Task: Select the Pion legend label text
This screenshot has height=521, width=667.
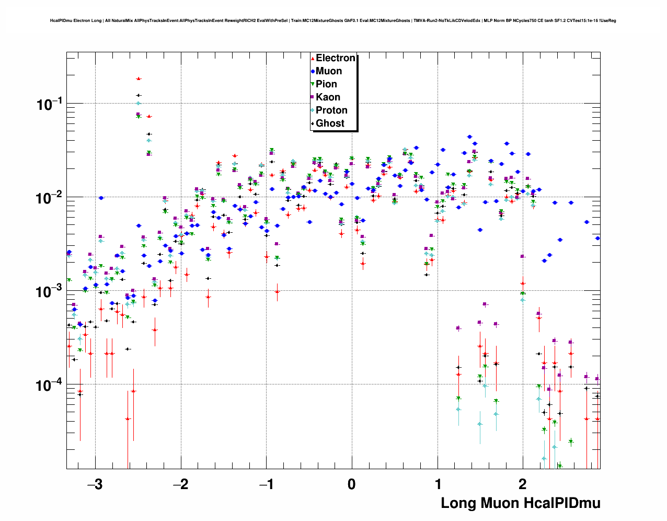Action: (x=327, y=84)
